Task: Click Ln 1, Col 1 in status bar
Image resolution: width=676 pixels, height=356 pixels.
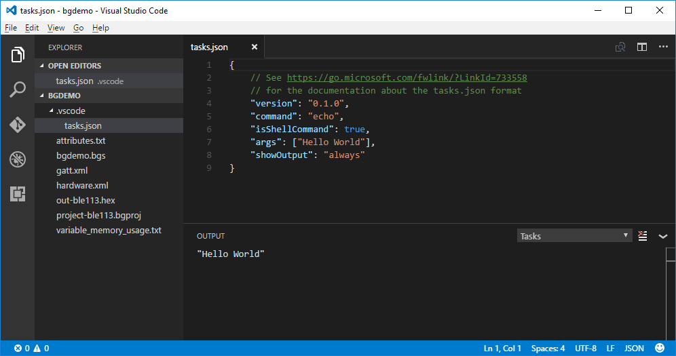Action: coord(502,349)
